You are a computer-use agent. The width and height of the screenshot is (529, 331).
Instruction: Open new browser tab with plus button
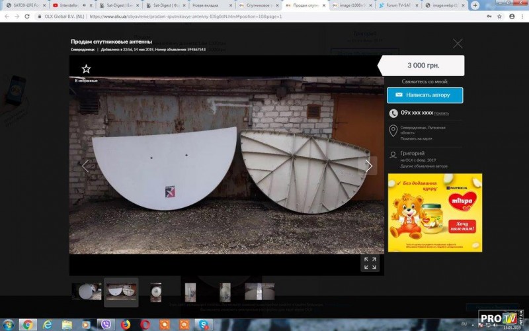[x=475, y=5]
